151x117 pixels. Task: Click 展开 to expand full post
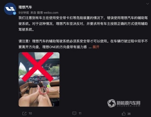click(96, 47)
